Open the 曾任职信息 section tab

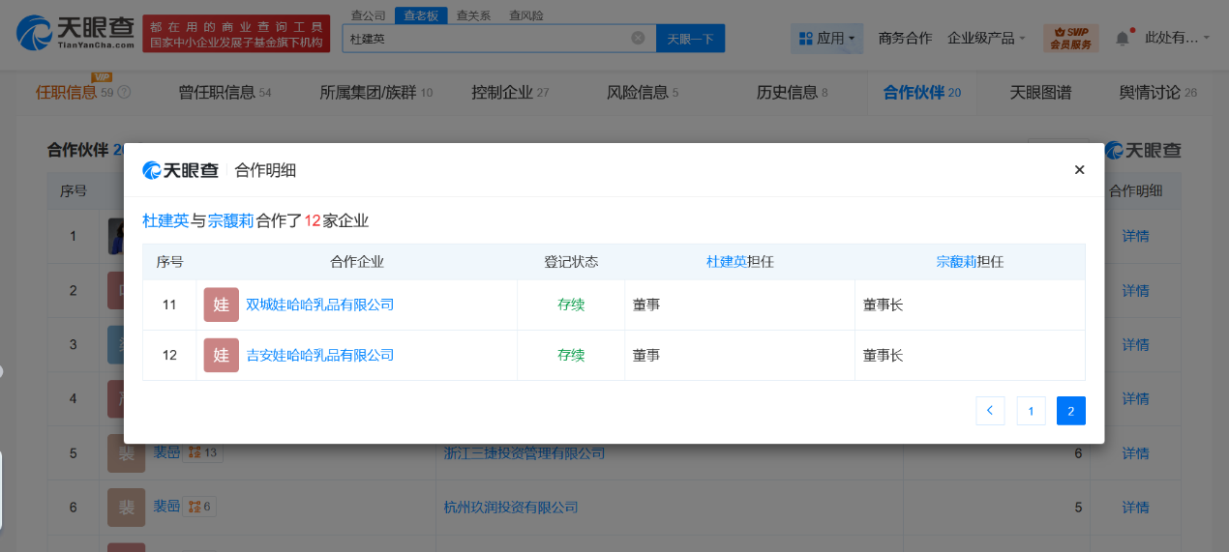(x=225, y=93)
